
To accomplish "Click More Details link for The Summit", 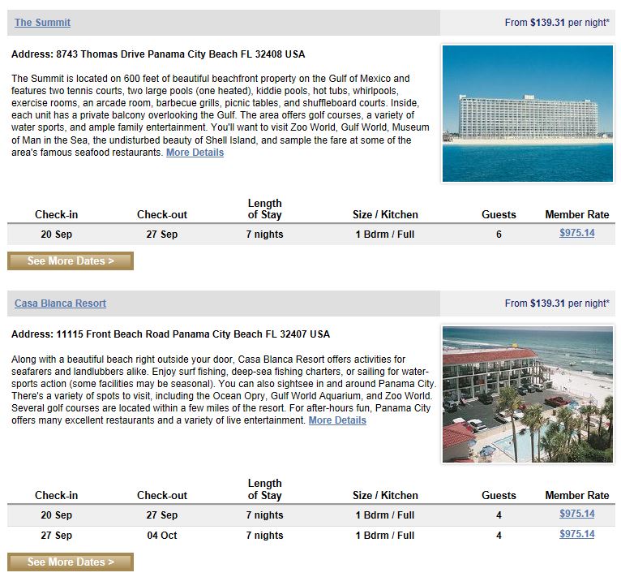I will (x=195, y=153).
